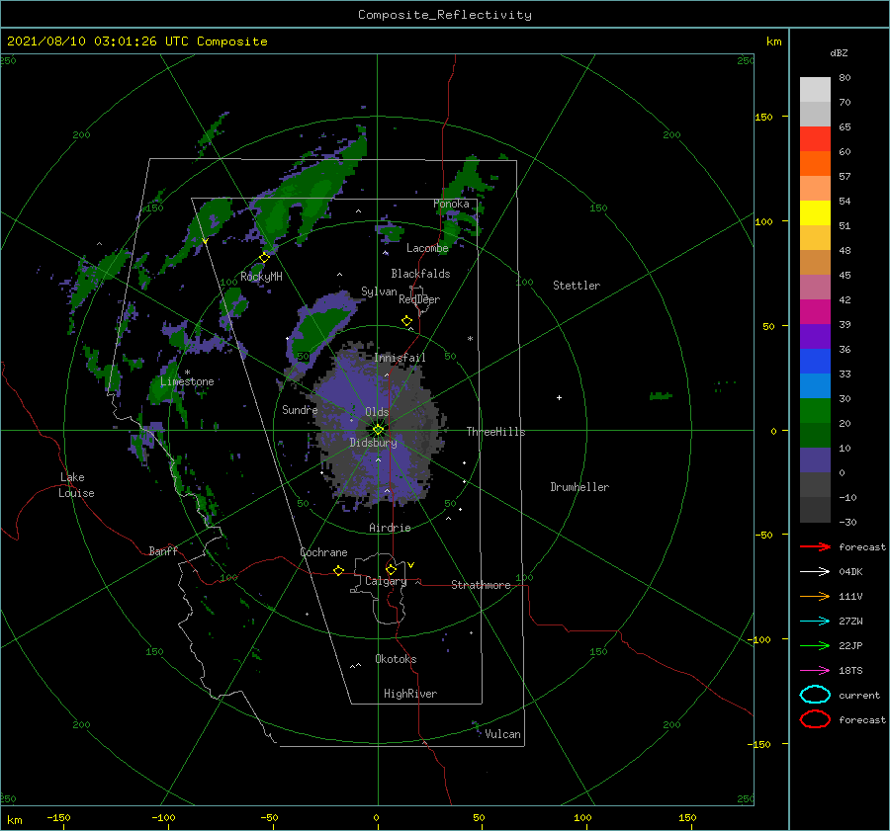Click the Airdrie city label
The image size is (890, 831).
click(x=390, y=528)
